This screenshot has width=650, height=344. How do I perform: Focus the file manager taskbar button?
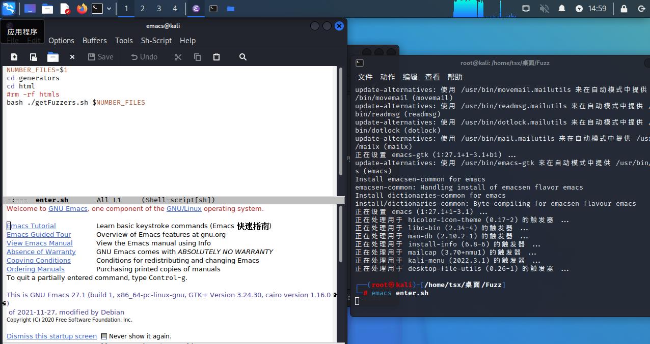coord(231,9)
